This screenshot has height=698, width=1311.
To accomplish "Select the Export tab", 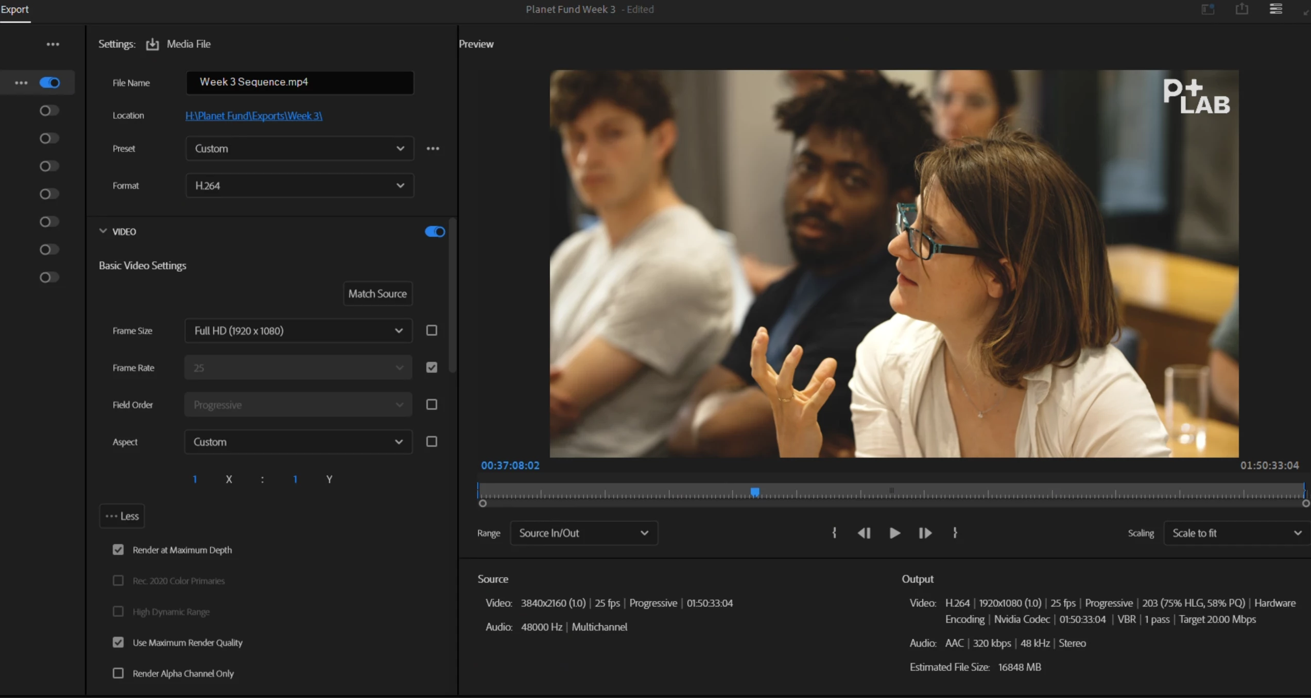I will click(14, 9).
